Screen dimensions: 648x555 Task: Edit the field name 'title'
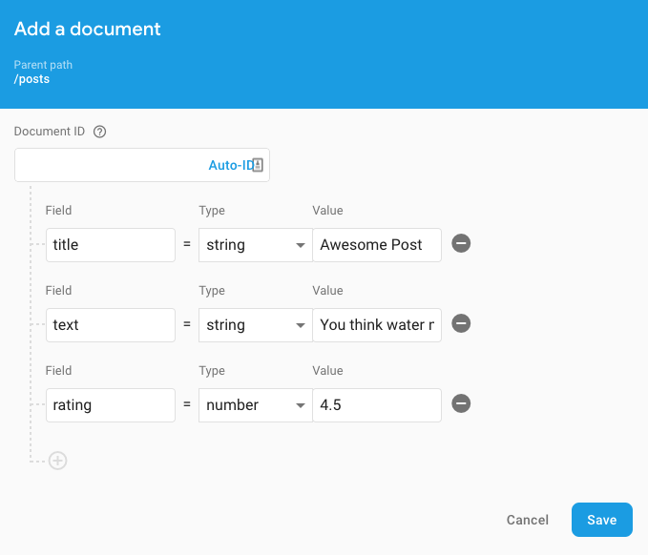tap(110, 245)
